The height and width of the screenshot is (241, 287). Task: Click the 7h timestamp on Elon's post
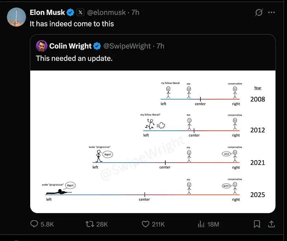pyautogui.click(x=135, y=13)
